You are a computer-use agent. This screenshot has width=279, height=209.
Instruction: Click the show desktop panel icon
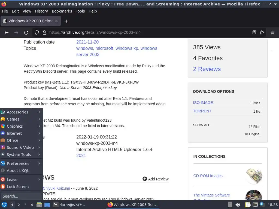coord(47,205)
